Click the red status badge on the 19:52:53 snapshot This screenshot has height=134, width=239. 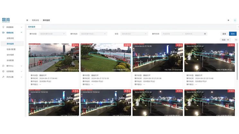pos(75,91)
